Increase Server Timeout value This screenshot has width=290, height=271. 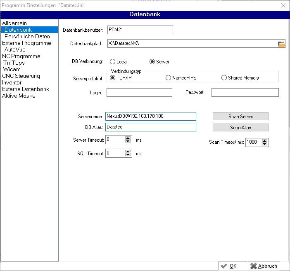(x=128, y=138)
